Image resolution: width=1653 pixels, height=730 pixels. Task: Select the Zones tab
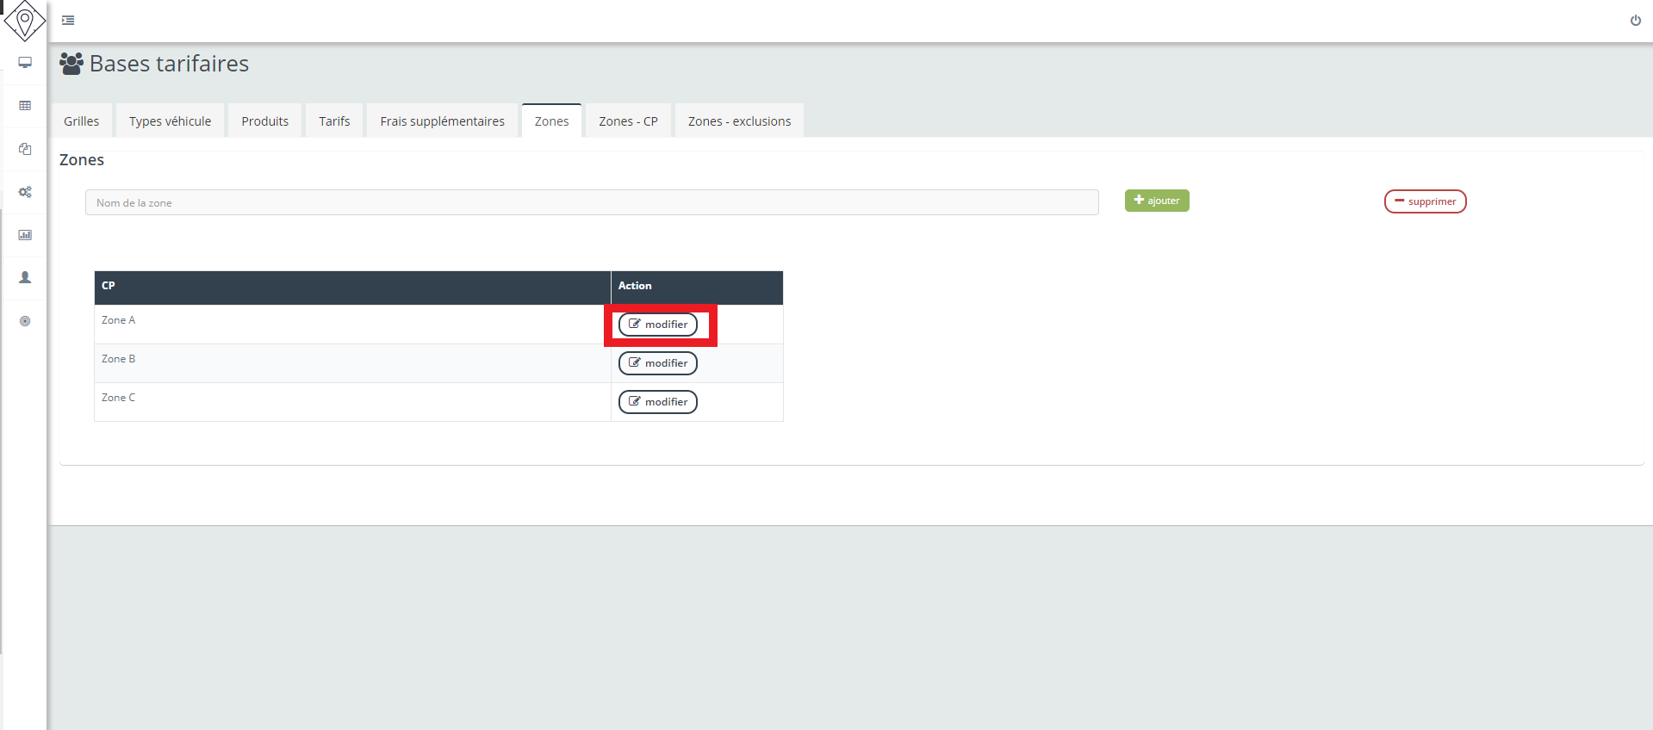pos(551,121)
